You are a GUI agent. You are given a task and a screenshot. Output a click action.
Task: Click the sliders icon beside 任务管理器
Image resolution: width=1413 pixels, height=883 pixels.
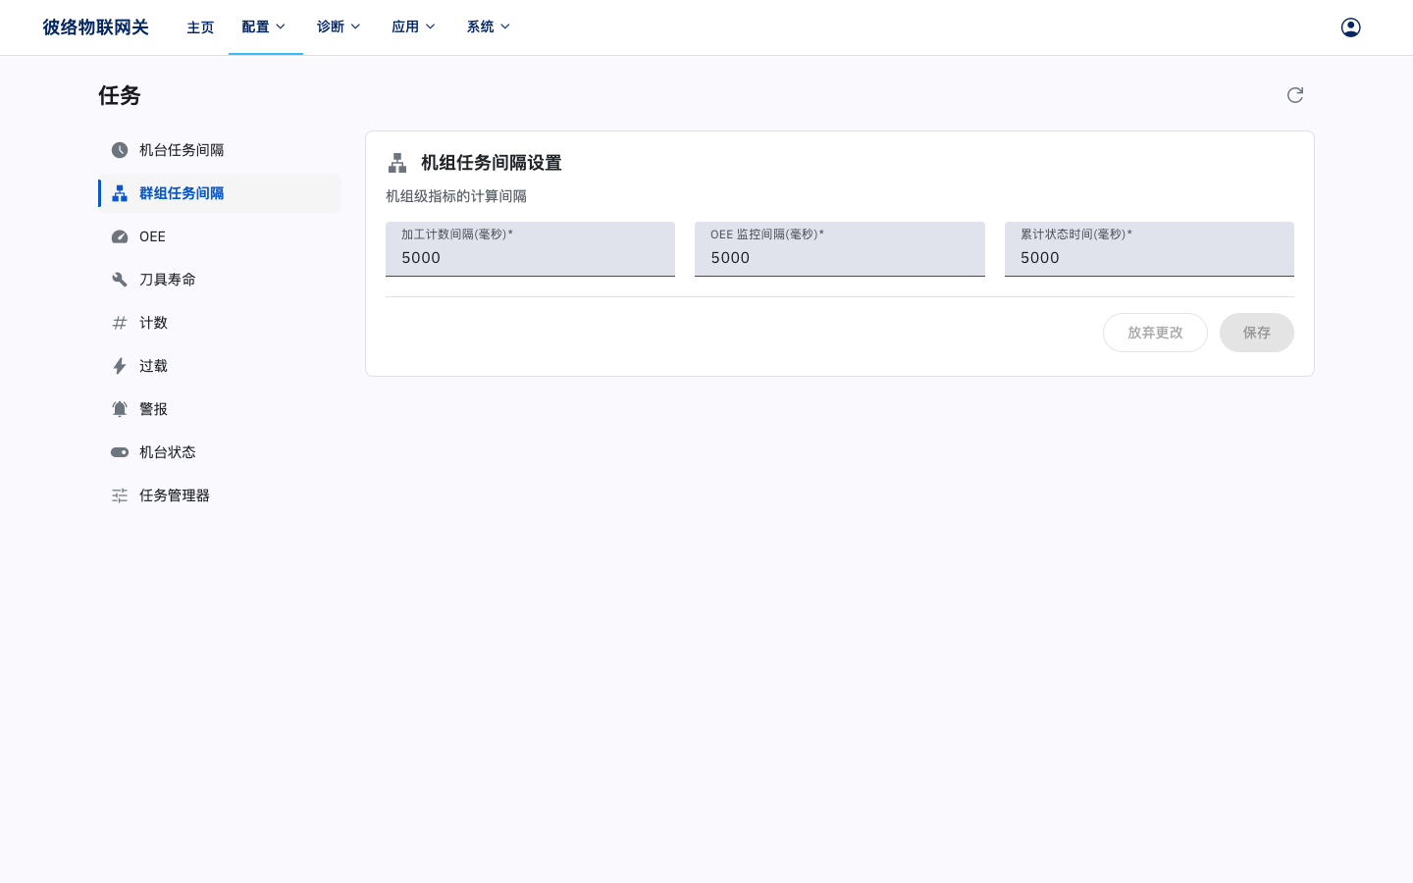pyautogui.click(x=120, y=495)
